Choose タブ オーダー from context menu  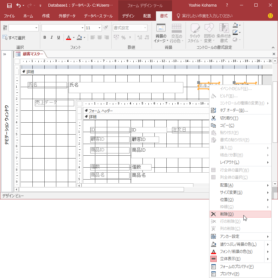click(240, 110)
